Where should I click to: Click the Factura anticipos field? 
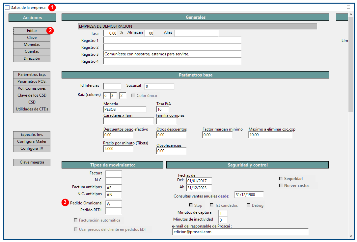pyautogui.click(x=114, y=188)
